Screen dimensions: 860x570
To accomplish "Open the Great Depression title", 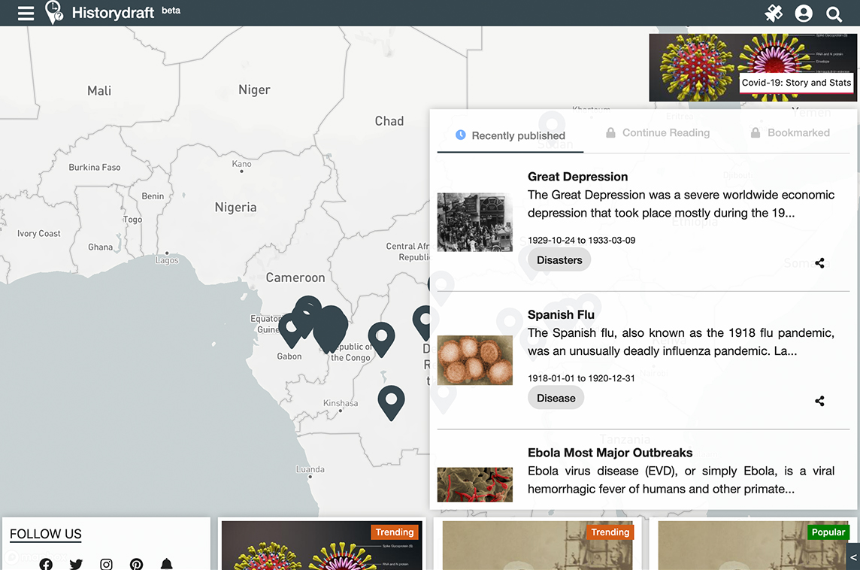I will coord(577,177).
